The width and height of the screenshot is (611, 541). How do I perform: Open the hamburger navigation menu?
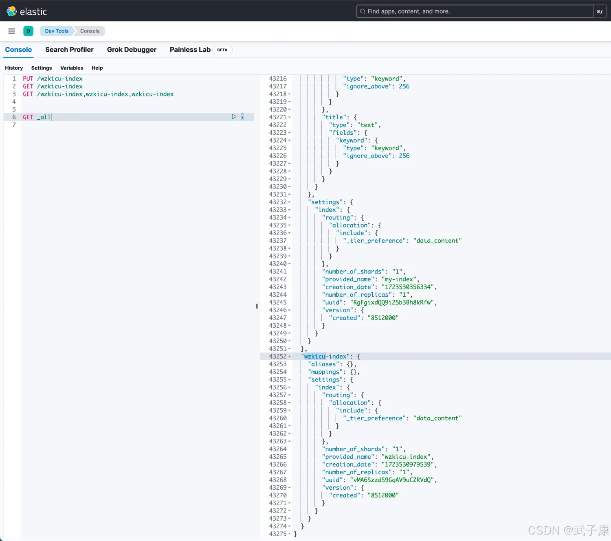(x=12, y=31)
